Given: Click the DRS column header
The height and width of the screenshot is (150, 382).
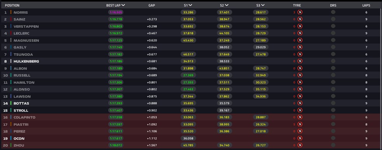Looking at the screenshot, I should point(333,5).
